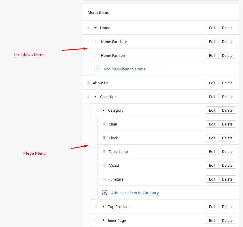The image size is (243, 227).
Task: Click the drag handle next to Chair
Action: [104, 124]
